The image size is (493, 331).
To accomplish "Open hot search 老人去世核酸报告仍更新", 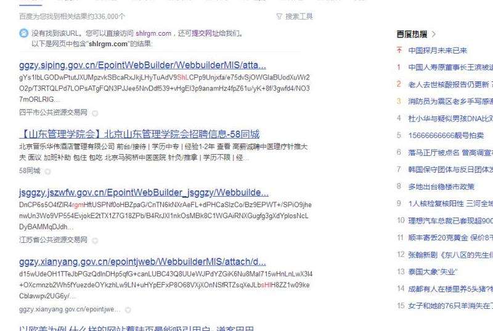I will click(450, 84).
